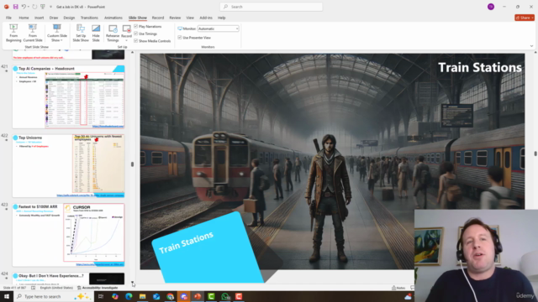Screen dimensions: 538x302
Task: Click Start From Beginning quick access icon
Action: coord(43,7)
